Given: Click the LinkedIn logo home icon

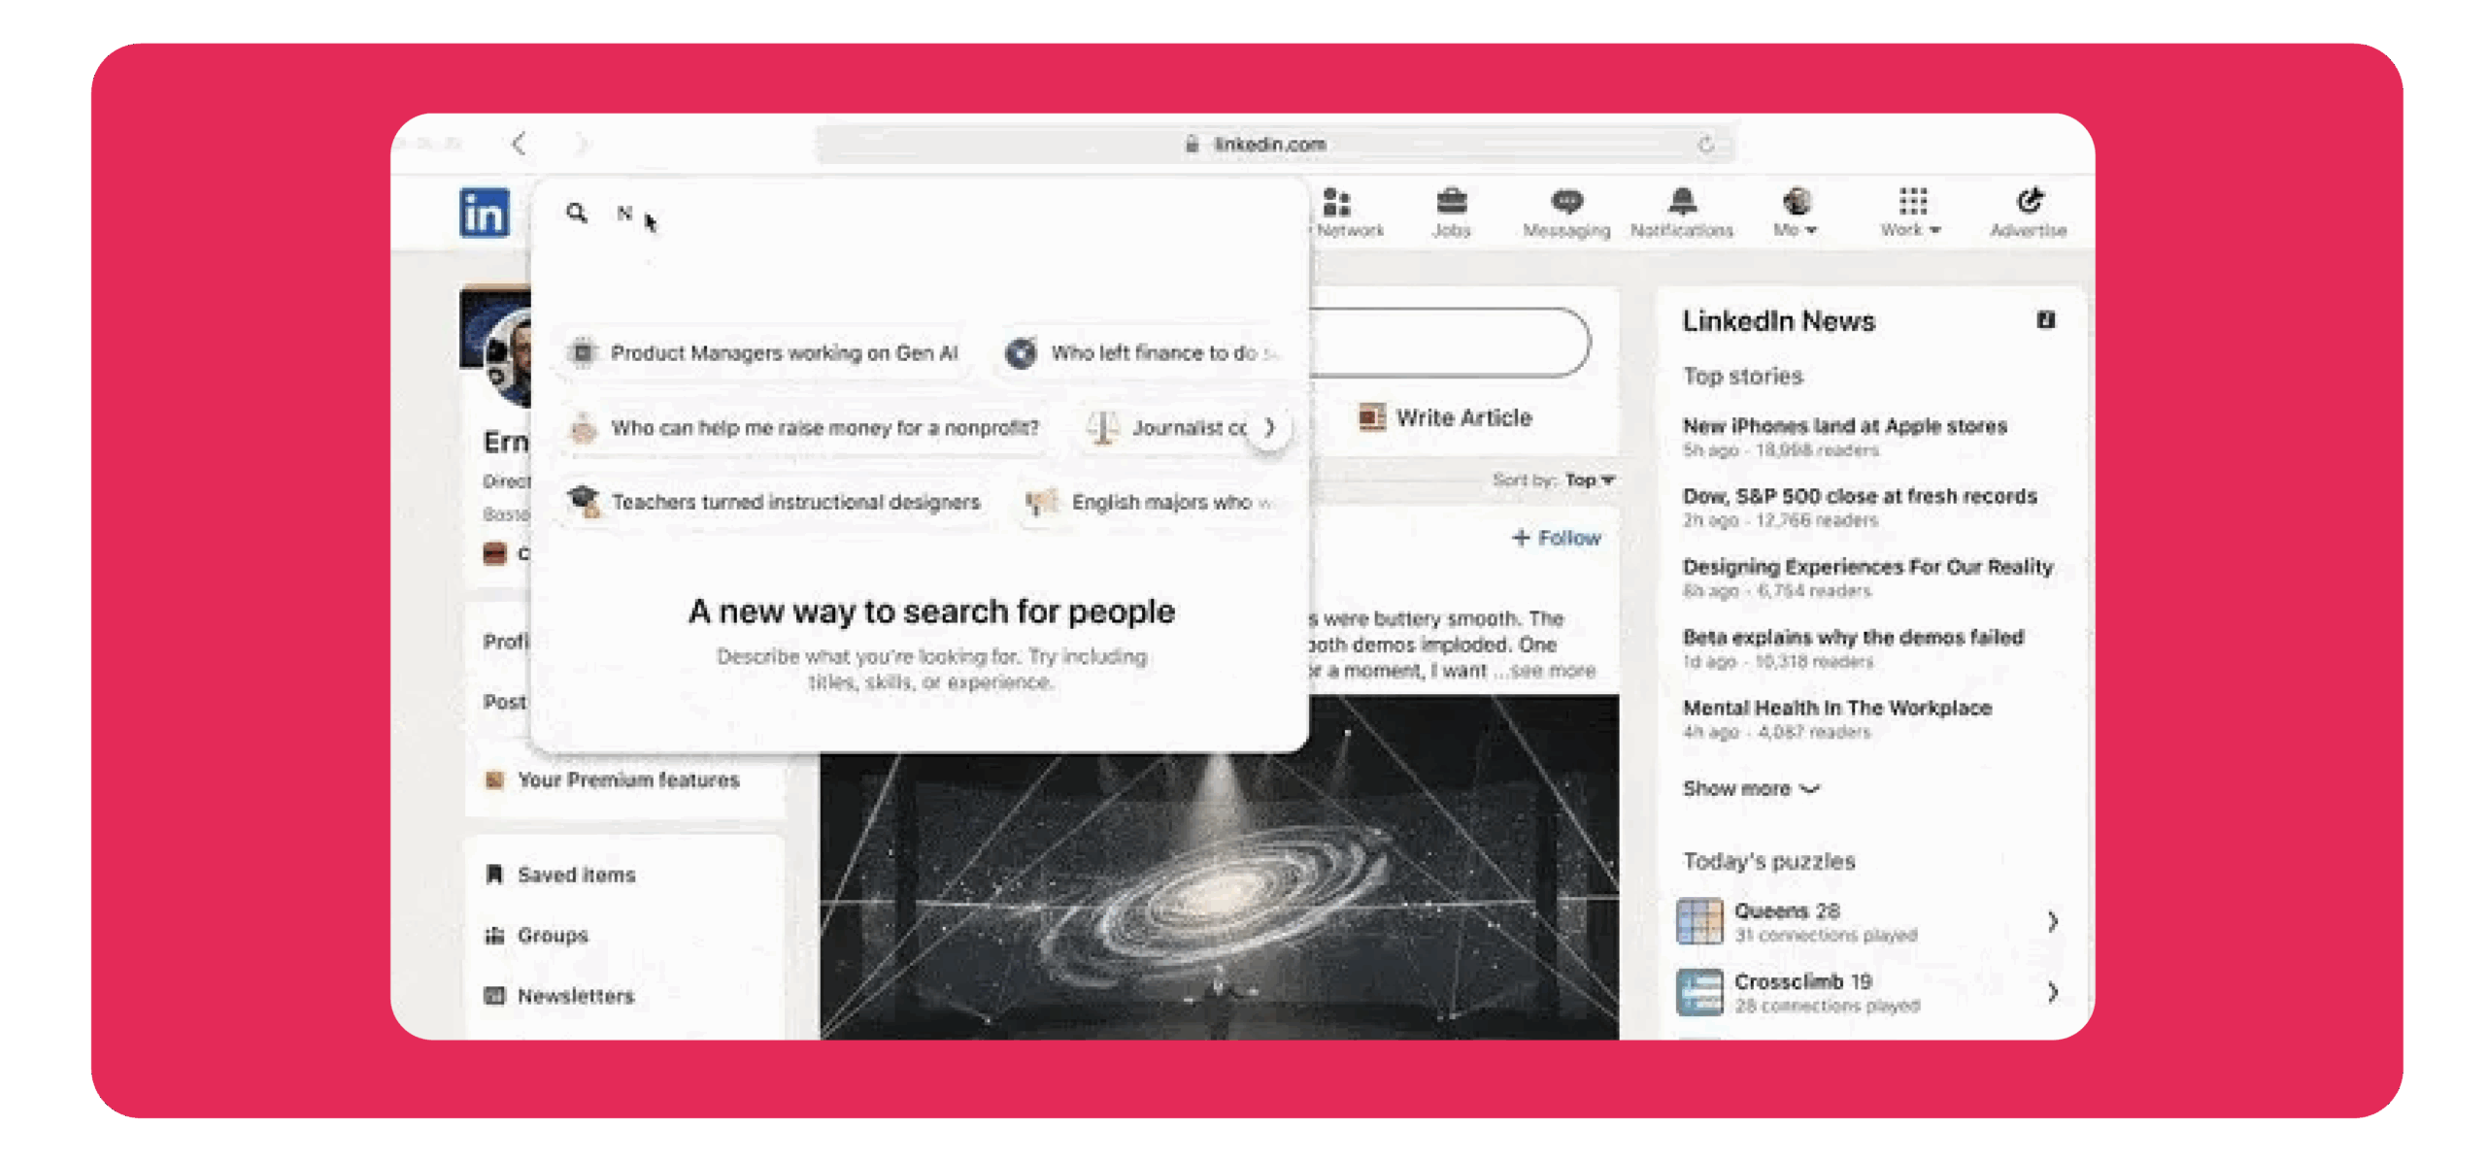Looking at the screenshot, I should [x=484, y=212].
